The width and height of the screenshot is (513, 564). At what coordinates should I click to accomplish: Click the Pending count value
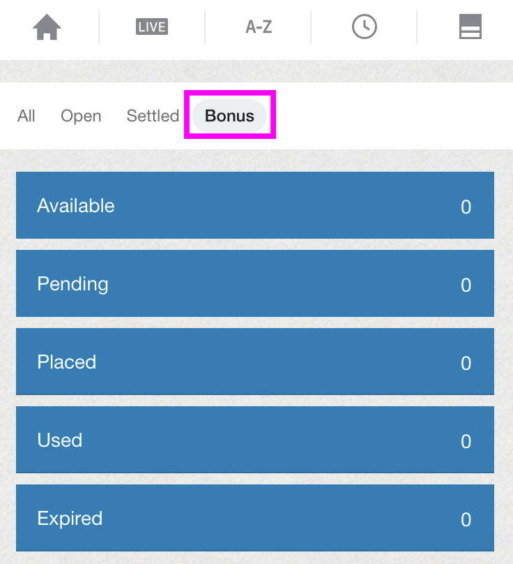(x=466, y=285)
